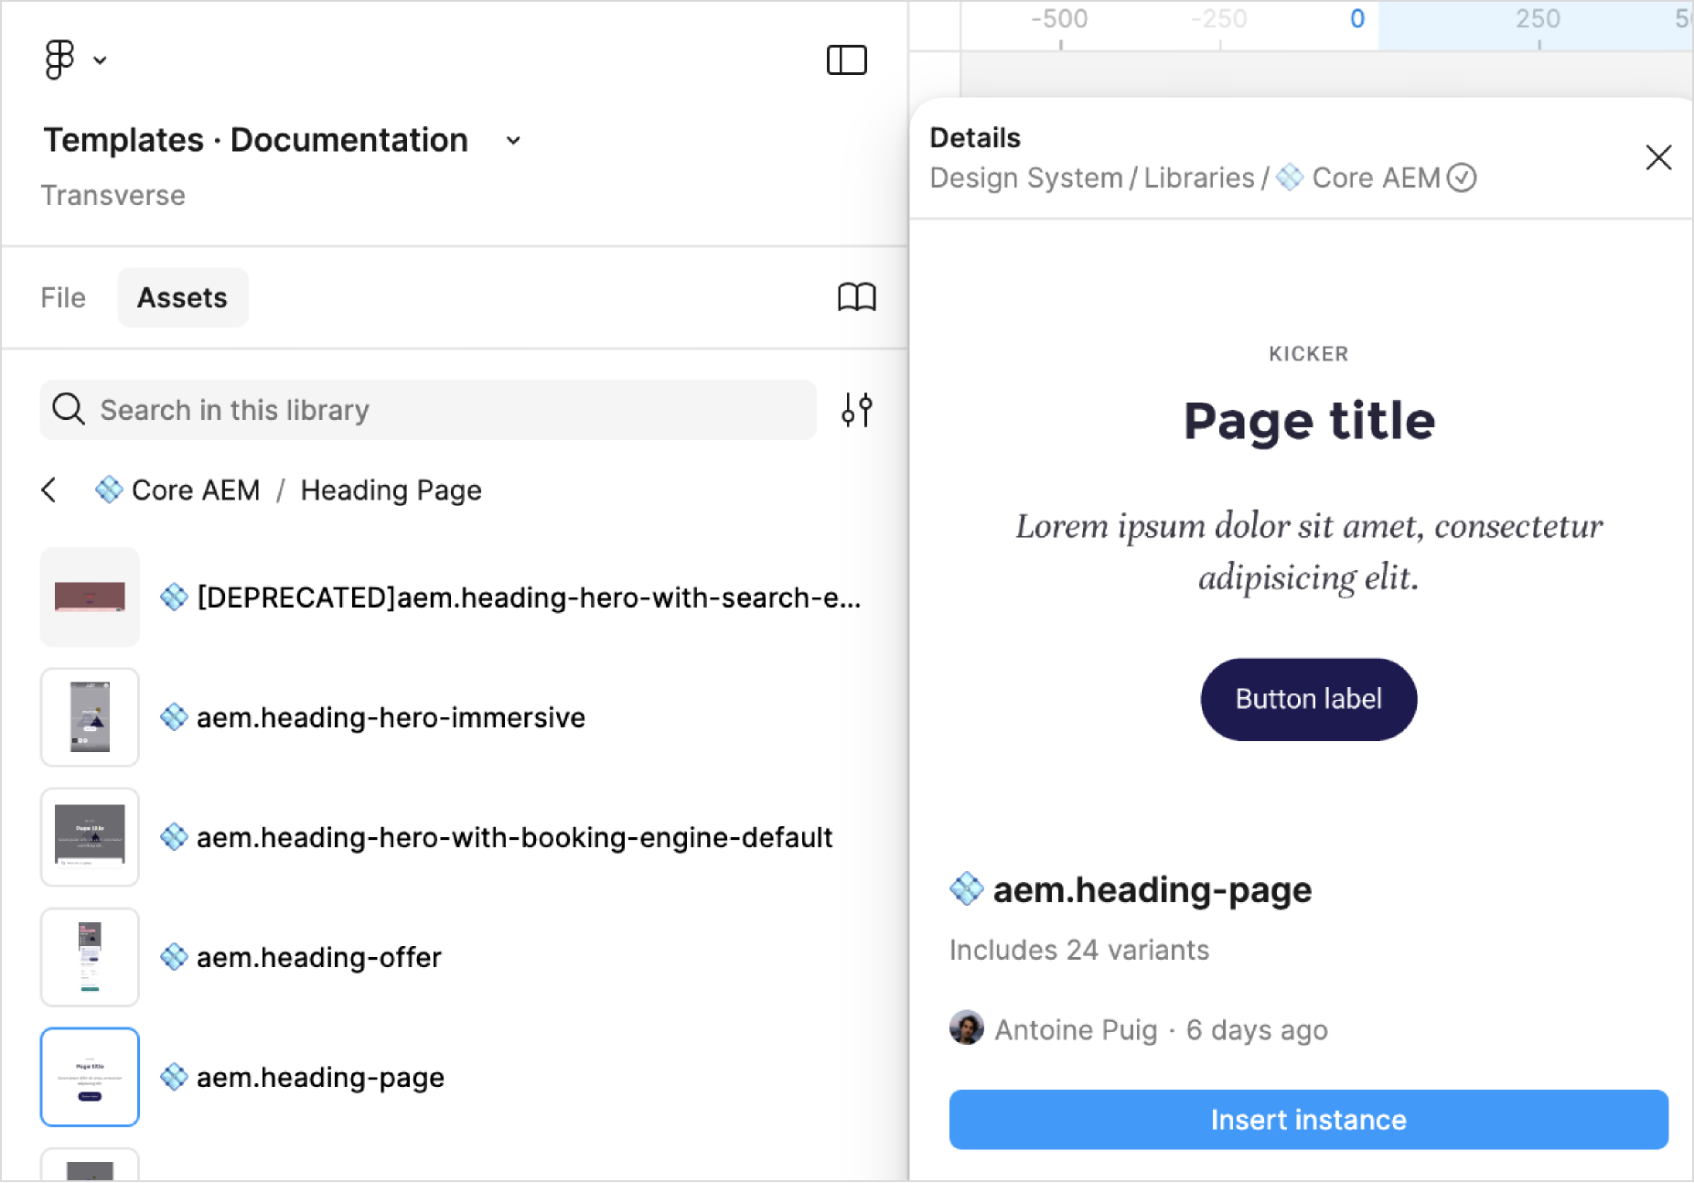
Task: Collapse the left sidebar panel
Action: point(846,59)
